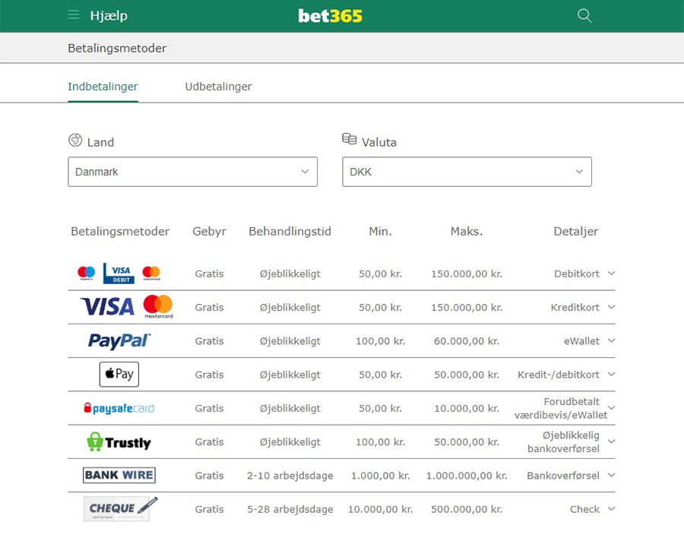Image resolution: width=684 pixels, height=550 pixels.
Task: Click the Trustly 50.000,00 kr. maximum
Action: tap(467, 442)
